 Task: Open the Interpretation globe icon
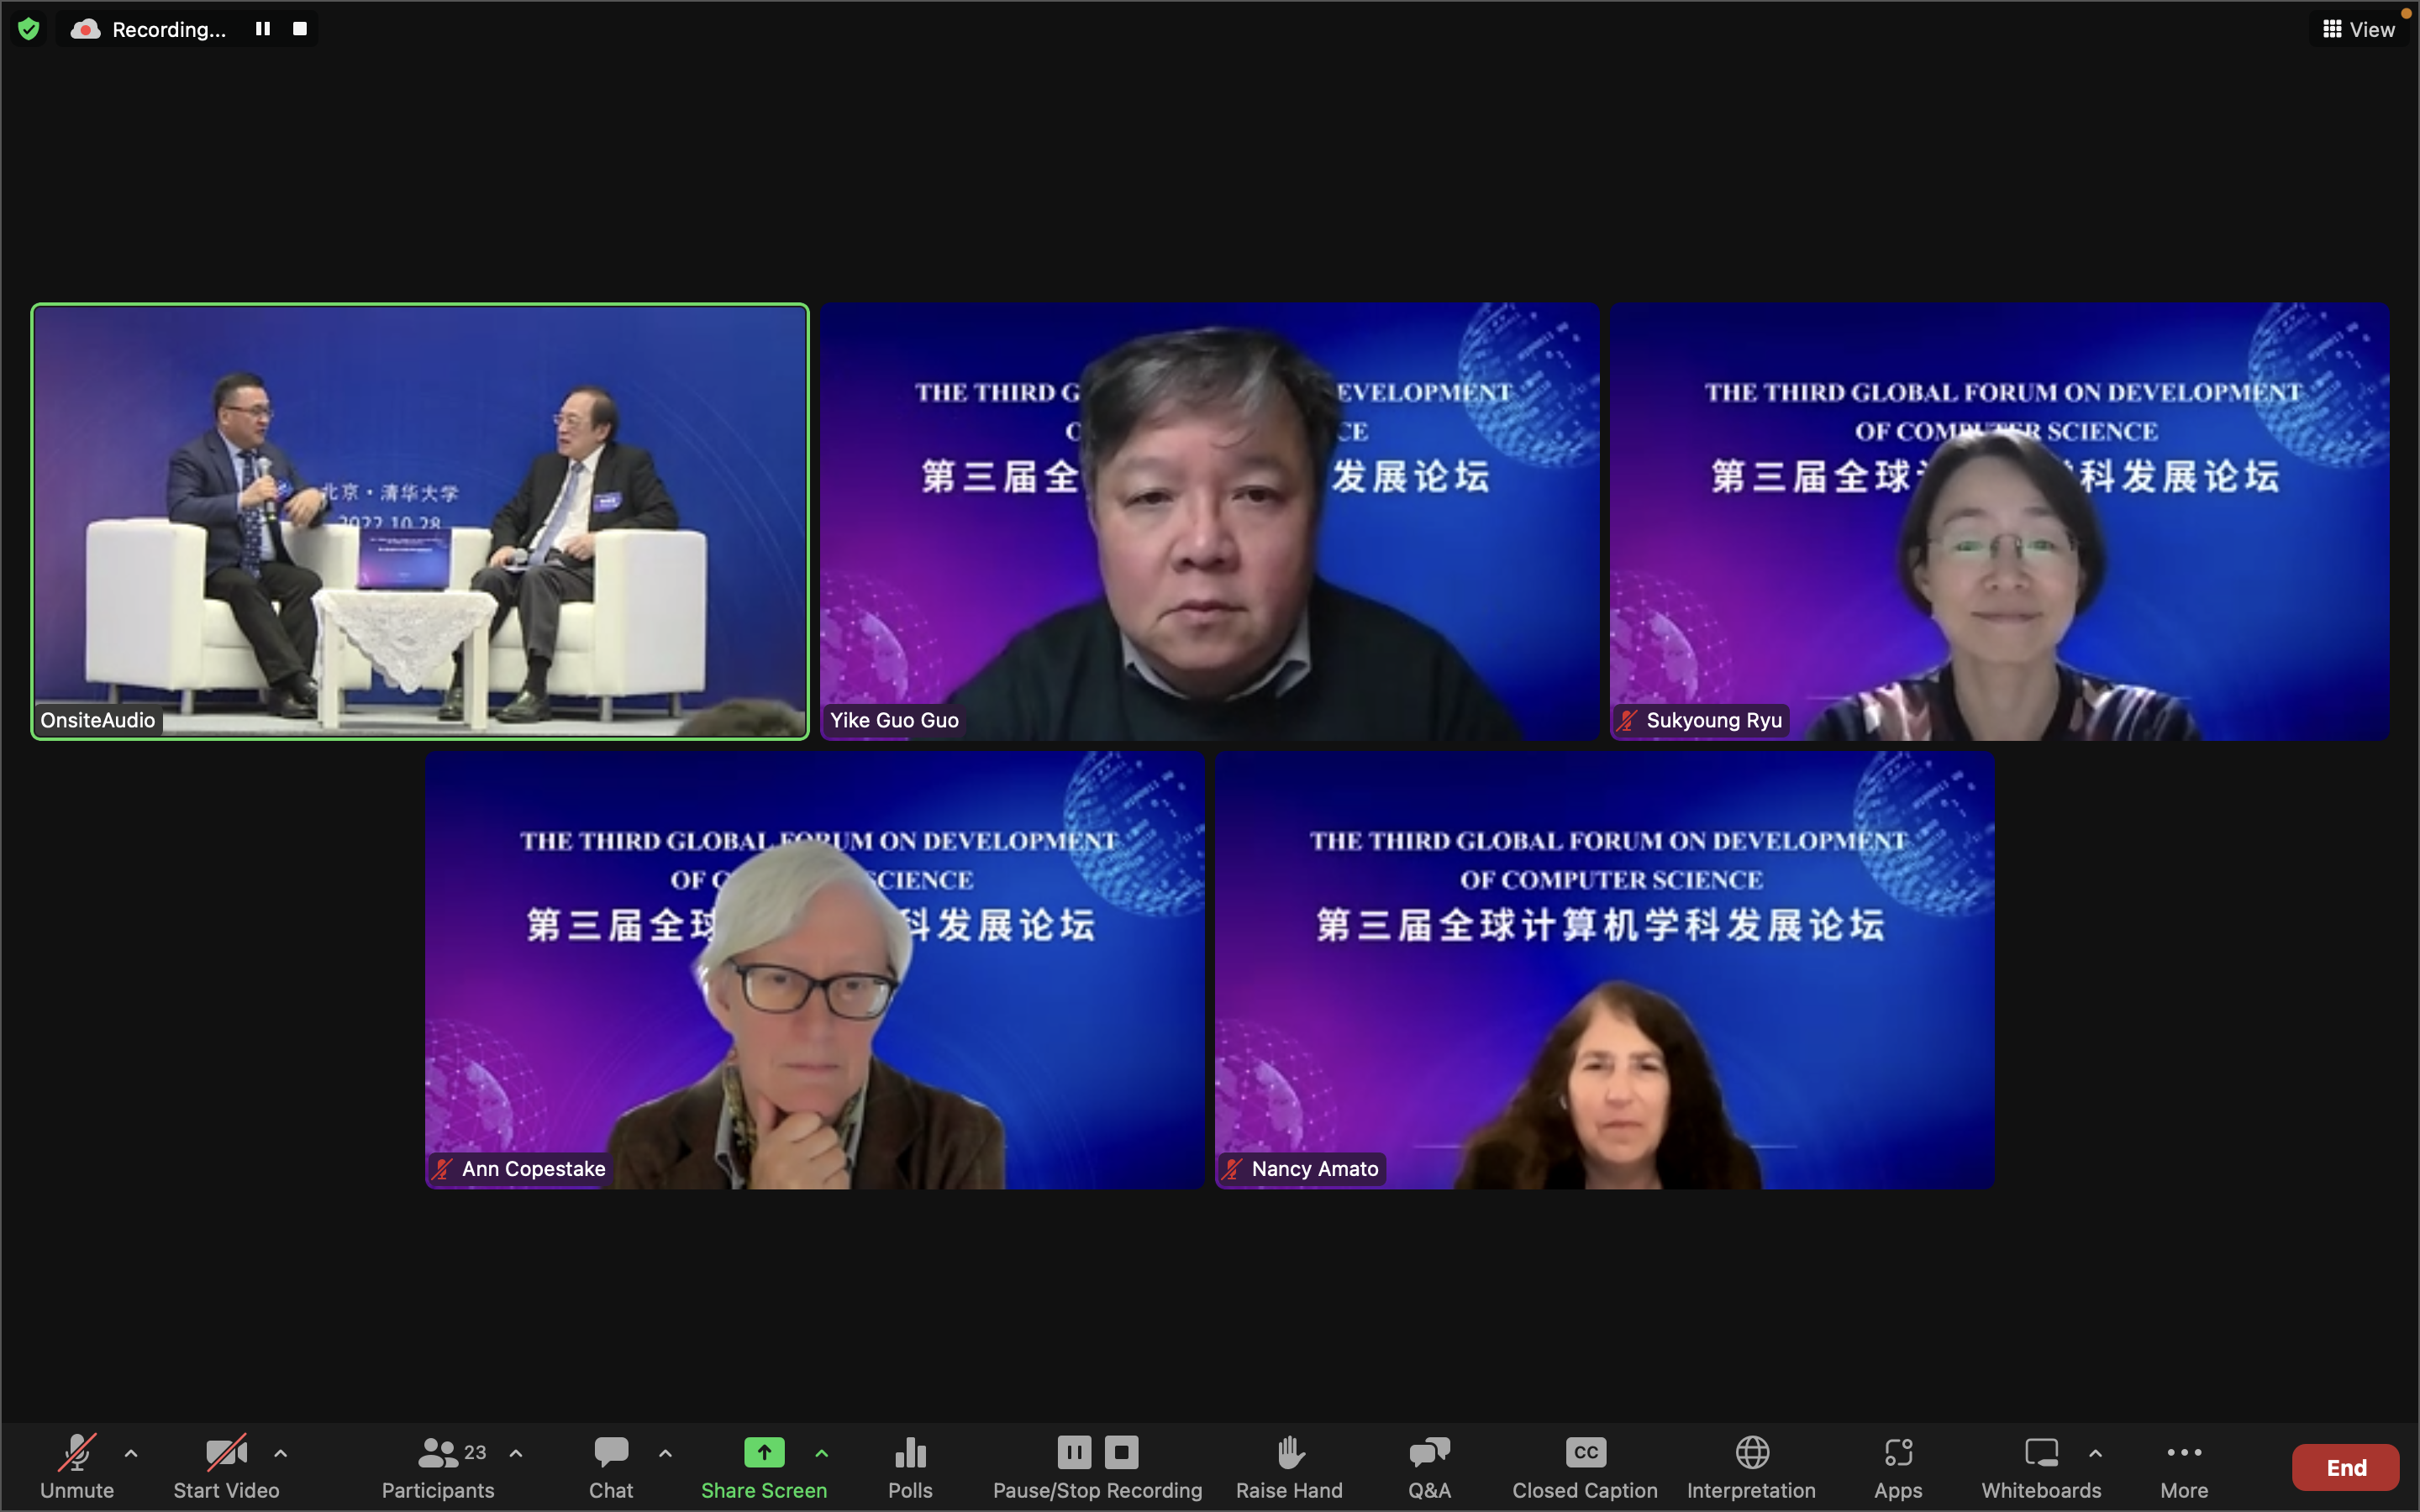coord(1751,1465)
